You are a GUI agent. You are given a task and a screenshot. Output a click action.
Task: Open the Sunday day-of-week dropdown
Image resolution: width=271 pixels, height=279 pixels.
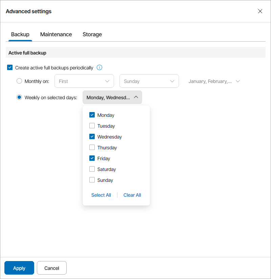pyautogui.click(x=149, y=81)
